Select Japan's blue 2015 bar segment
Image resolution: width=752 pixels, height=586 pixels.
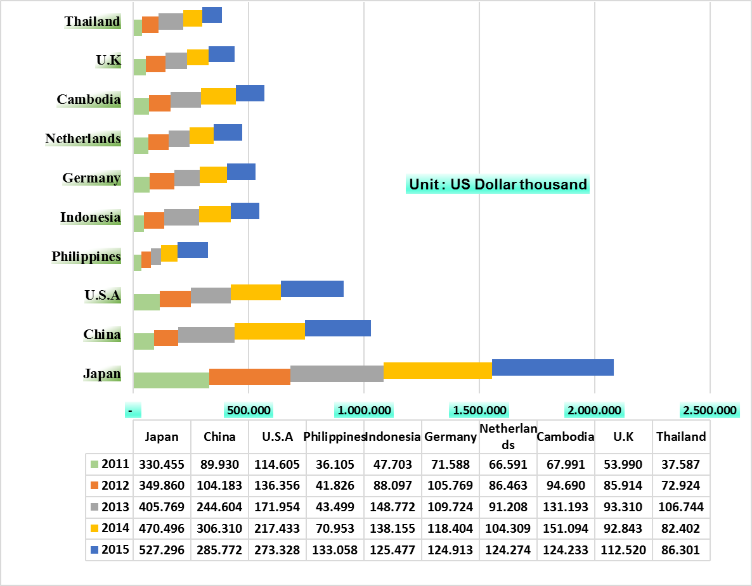point(552,367)
